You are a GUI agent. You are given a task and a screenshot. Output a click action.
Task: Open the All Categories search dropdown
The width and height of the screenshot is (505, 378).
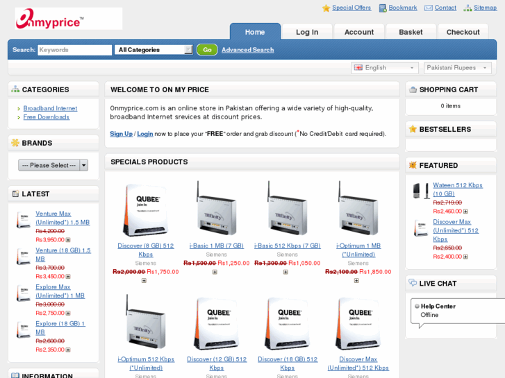click(x=154, y=50)
